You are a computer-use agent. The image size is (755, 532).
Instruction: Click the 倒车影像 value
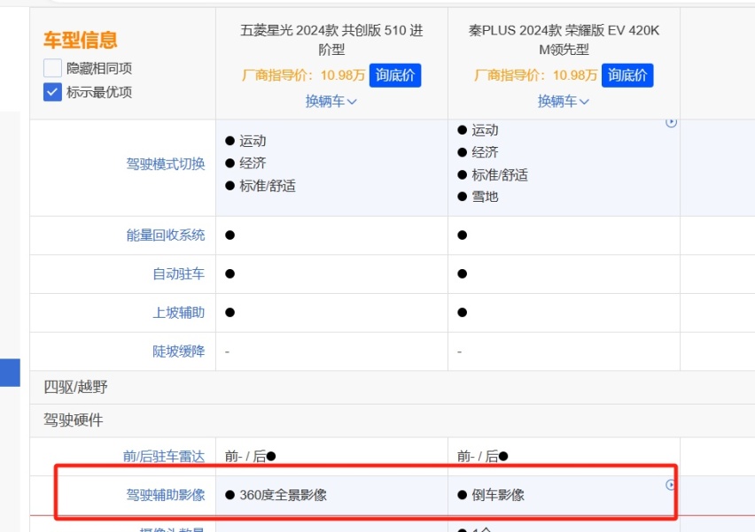pos(498,495)
